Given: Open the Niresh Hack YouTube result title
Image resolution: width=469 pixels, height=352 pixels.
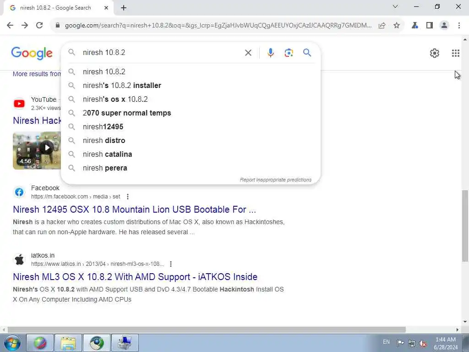Looking at the screenshot, I should point(37,121).
